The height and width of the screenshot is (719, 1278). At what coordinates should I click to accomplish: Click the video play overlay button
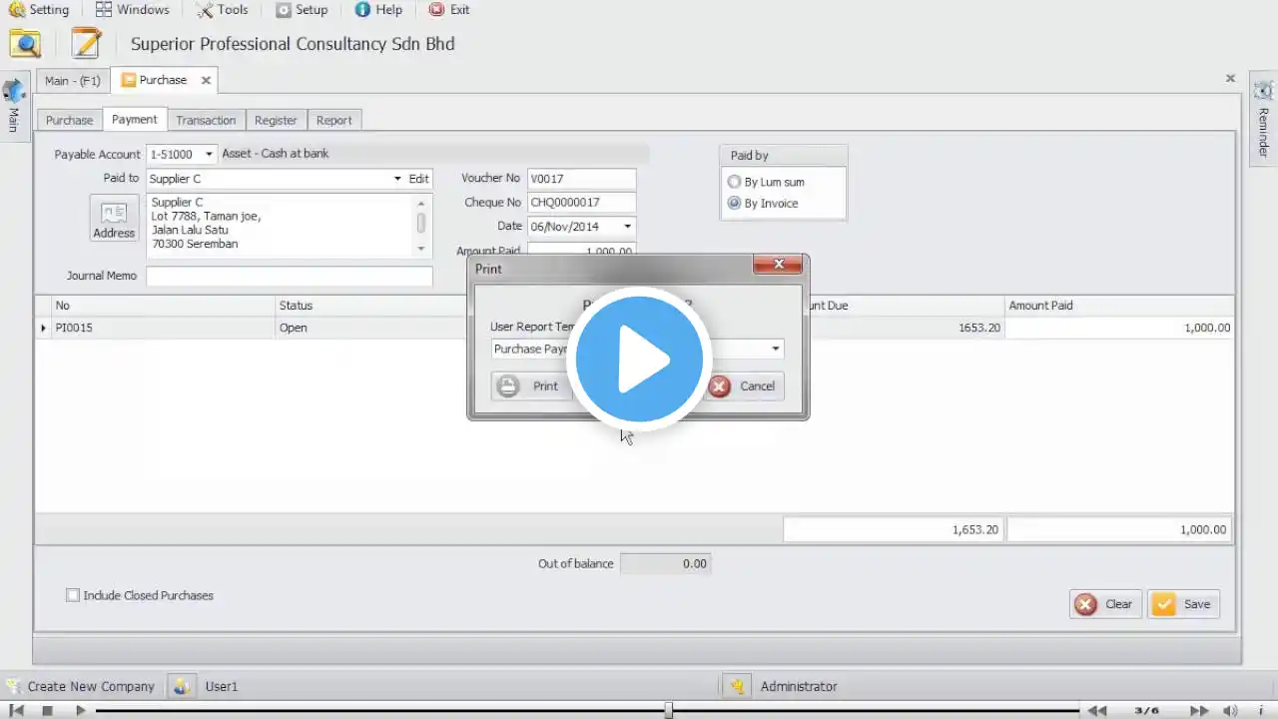639,359
